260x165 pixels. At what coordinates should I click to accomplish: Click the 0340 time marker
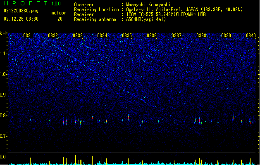(x=251, y=35)
